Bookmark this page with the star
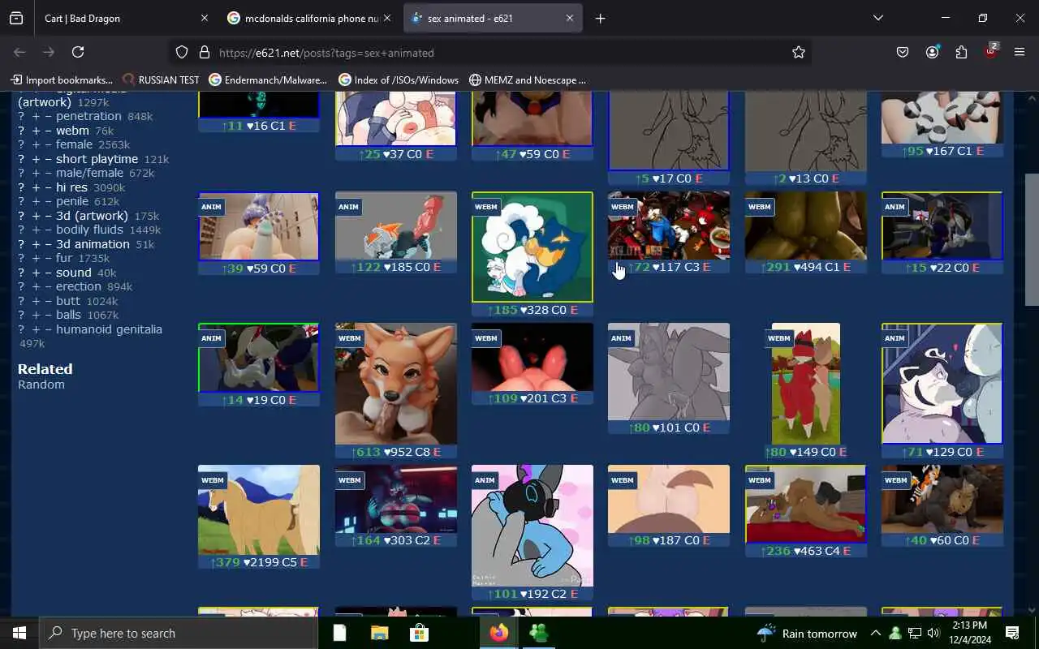 pos(799,52)
